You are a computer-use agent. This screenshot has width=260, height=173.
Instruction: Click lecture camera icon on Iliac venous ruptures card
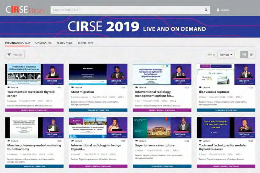[200, 87]
